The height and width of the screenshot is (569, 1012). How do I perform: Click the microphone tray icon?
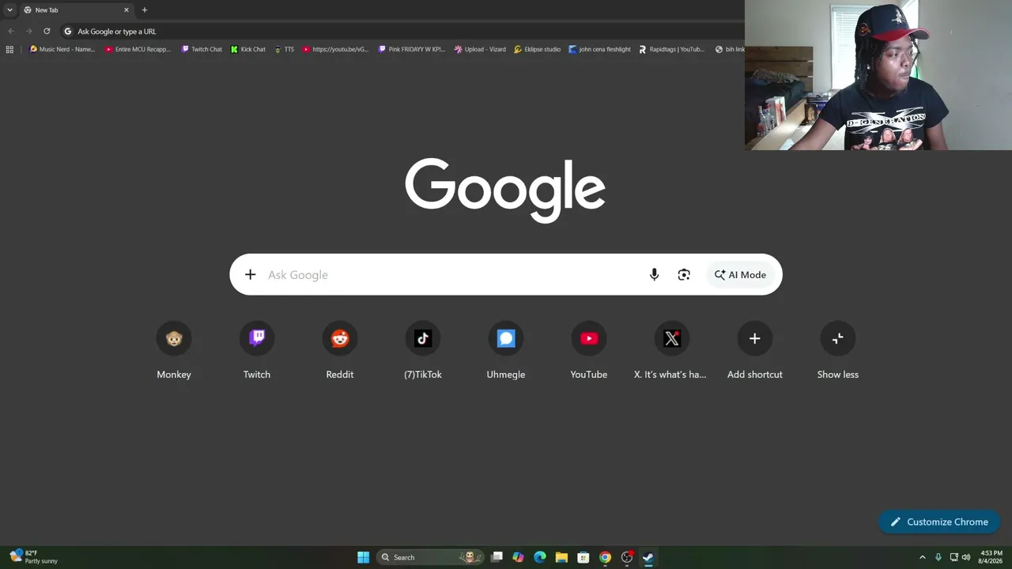(x=938, y=557)
